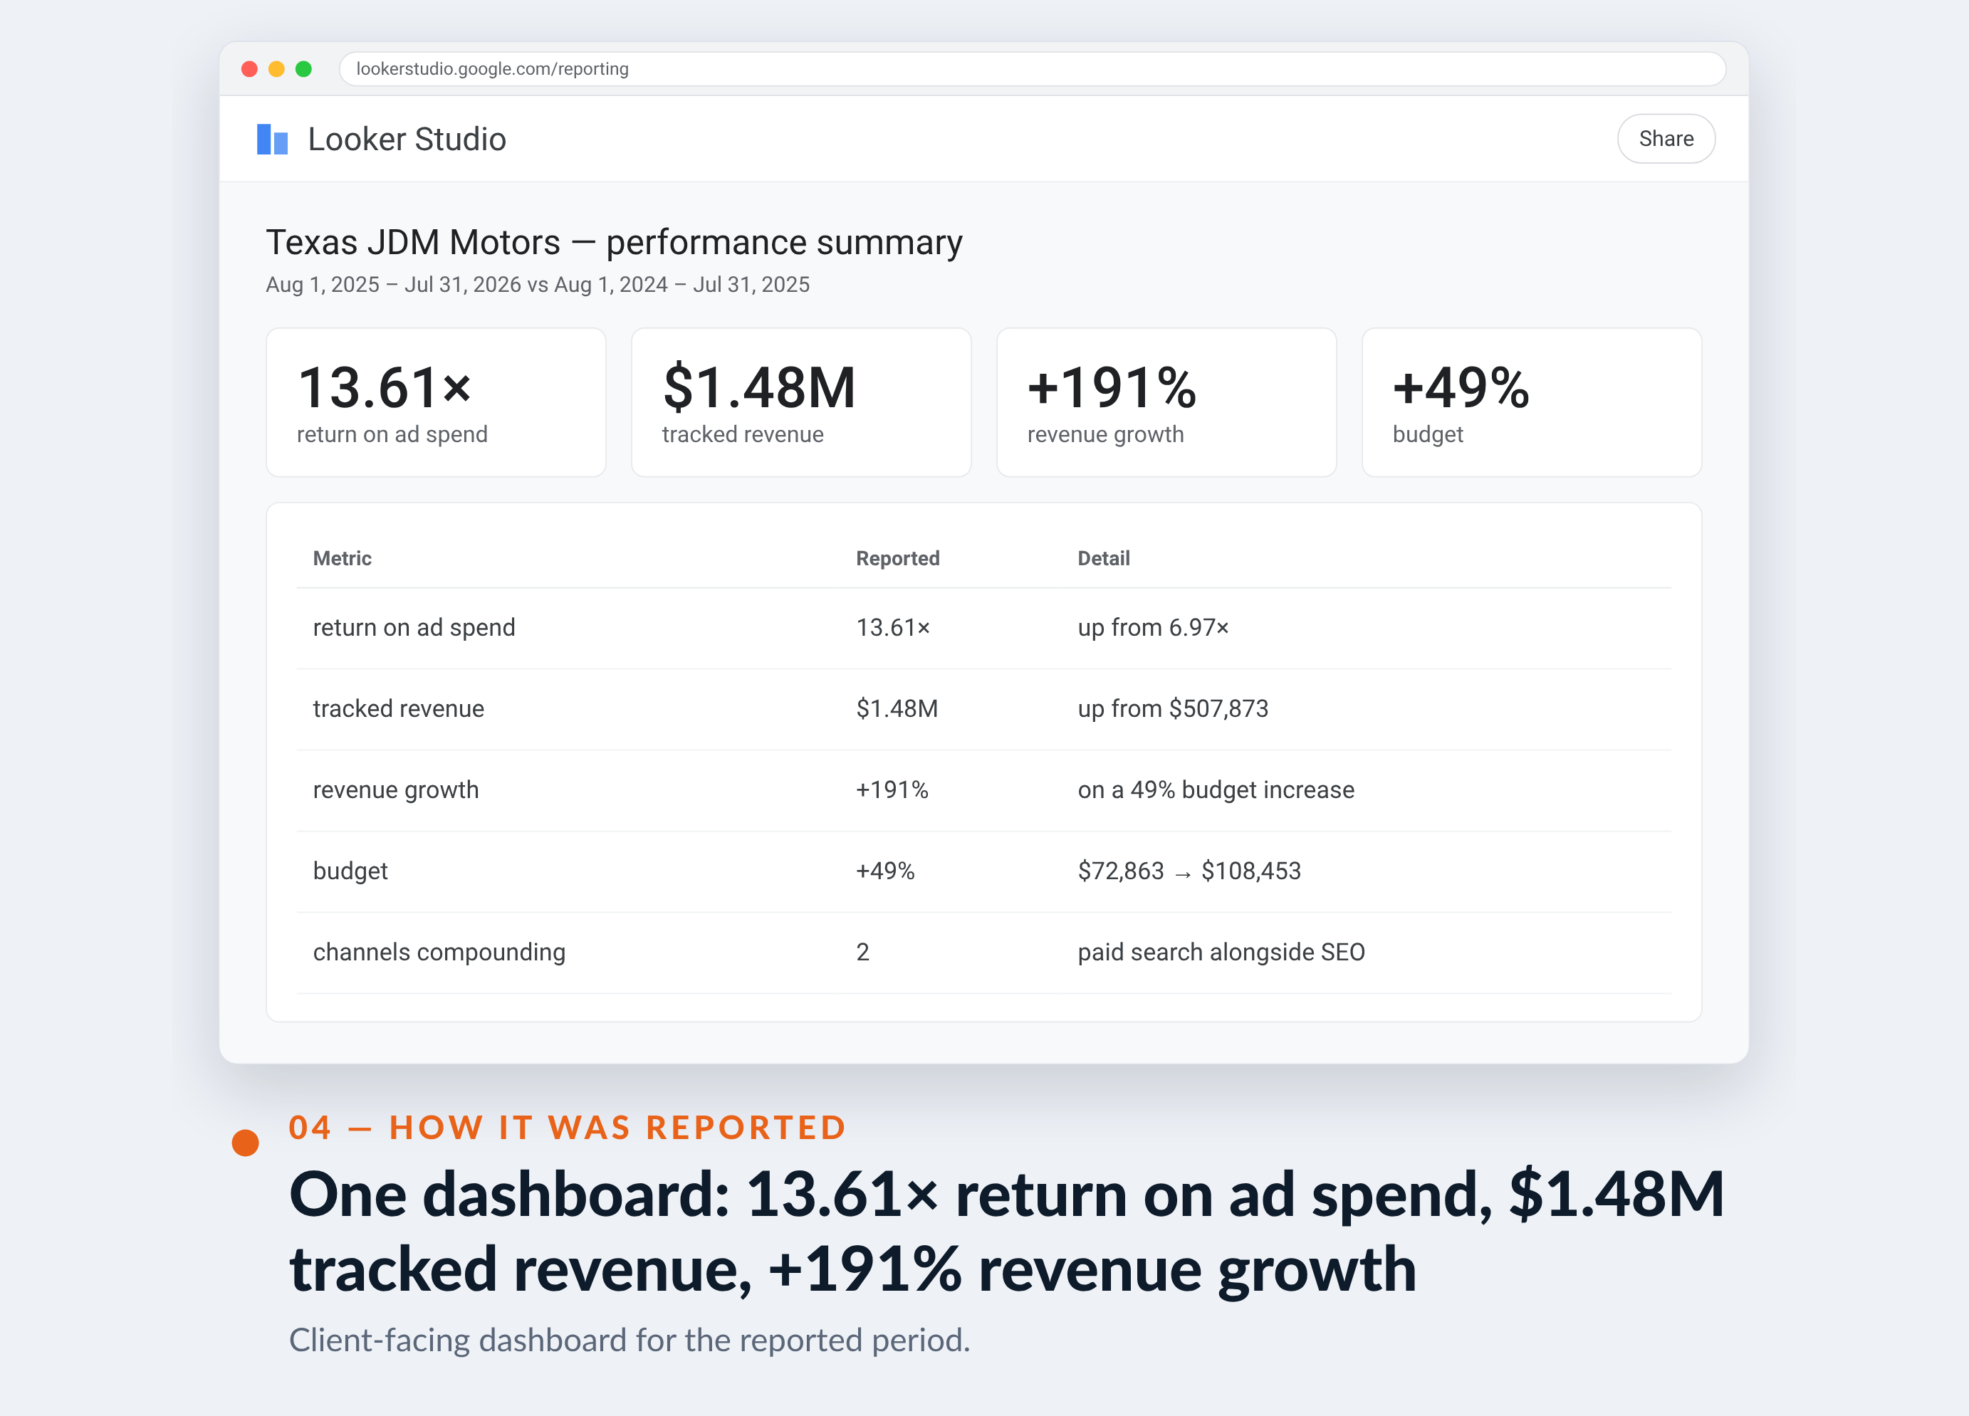Click the Aug 1, 2025 date range text

538,285
